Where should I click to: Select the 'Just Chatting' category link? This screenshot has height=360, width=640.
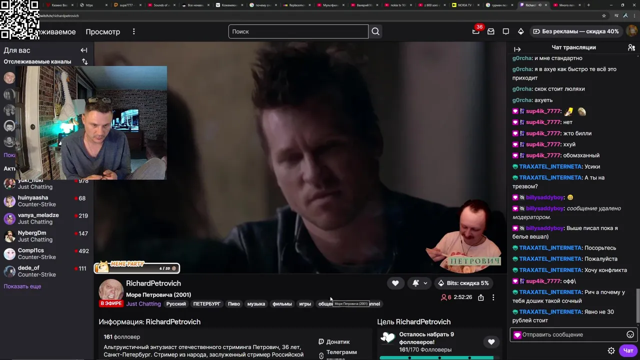pyautogui.click(x=143, y=304)
